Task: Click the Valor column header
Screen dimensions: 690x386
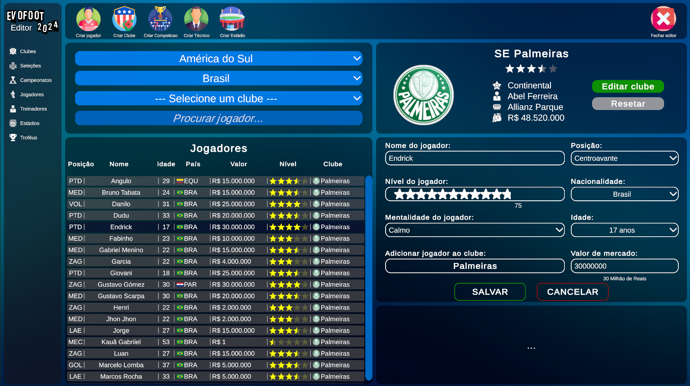Action: pyautogui.click(x=238, y=164)
